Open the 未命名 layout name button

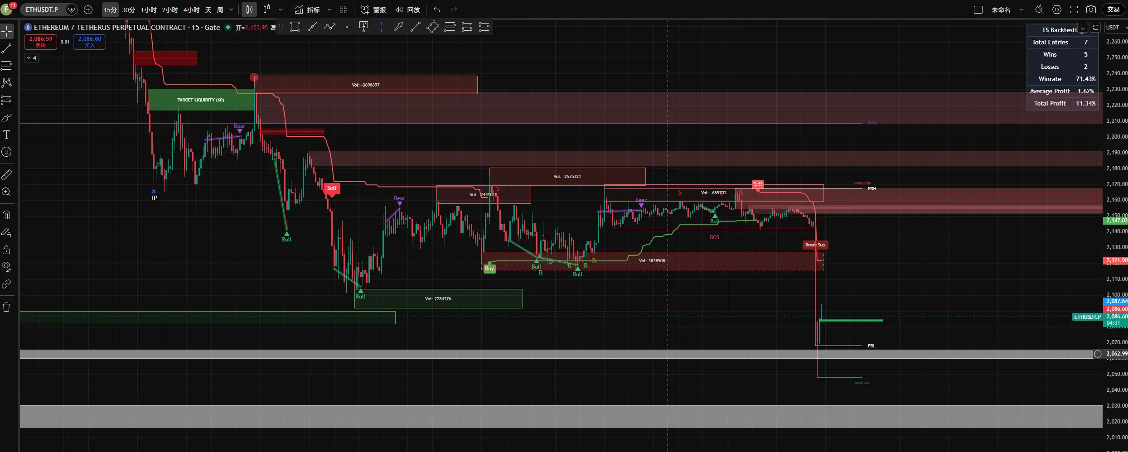(1001, 10)
